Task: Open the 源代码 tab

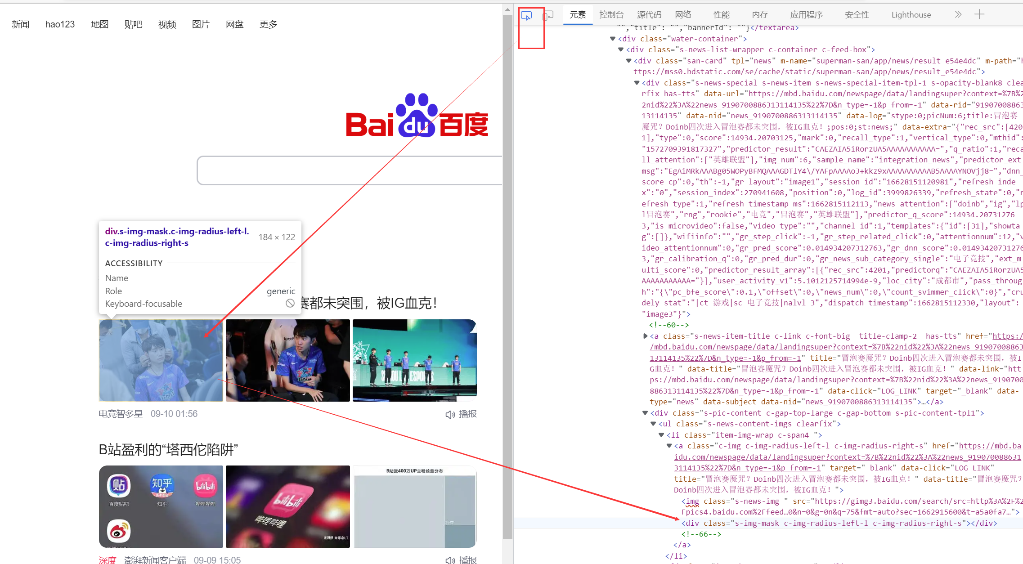Action: [x=649, y=15]
